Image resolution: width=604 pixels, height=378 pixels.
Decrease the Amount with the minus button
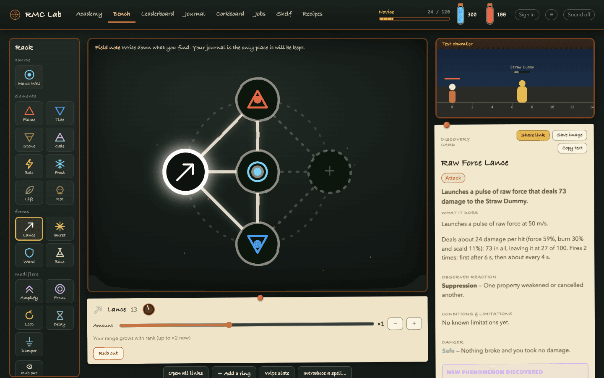396,323
